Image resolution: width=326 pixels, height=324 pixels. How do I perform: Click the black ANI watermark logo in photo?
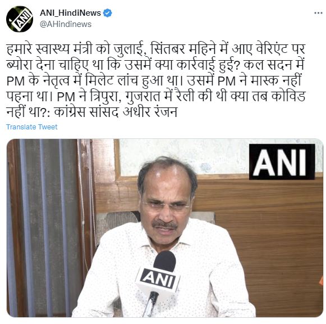pos(282,161)
